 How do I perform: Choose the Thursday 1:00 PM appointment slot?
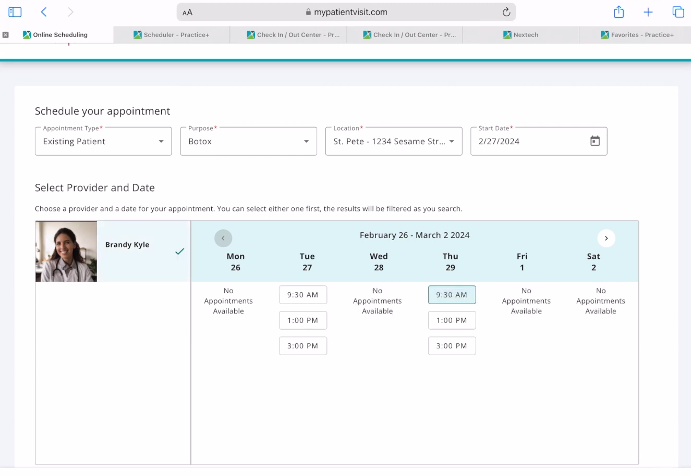(452, 320)
